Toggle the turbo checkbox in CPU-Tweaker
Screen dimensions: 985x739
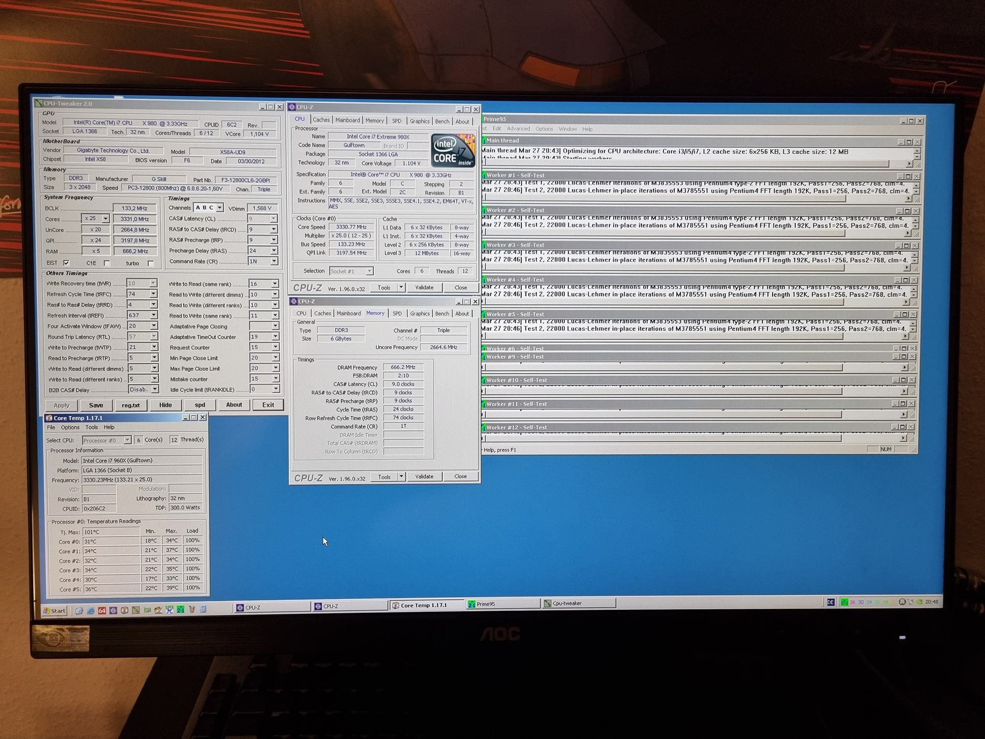point(151,263)
